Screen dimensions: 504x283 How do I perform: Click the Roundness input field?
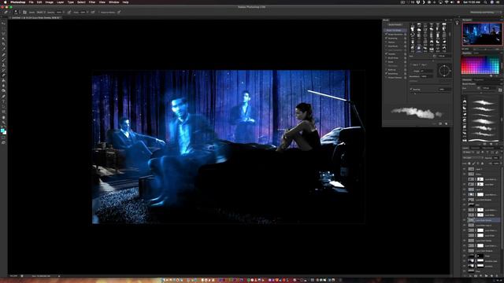tap(427, 76)
